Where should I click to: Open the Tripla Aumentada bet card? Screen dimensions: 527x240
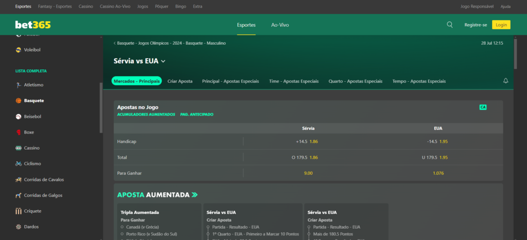(159, 221)
